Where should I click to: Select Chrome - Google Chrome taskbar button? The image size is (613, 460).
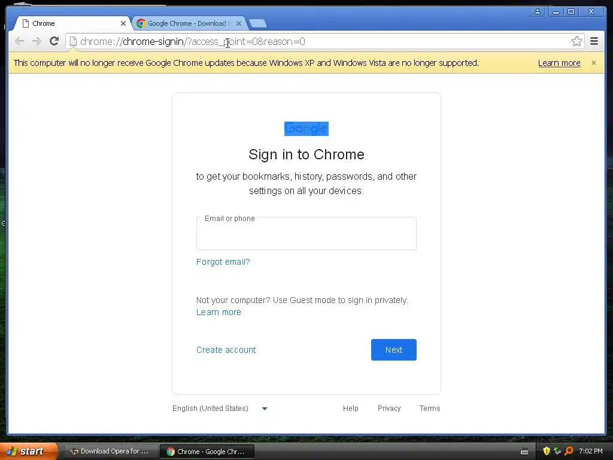tap(207, 452)
